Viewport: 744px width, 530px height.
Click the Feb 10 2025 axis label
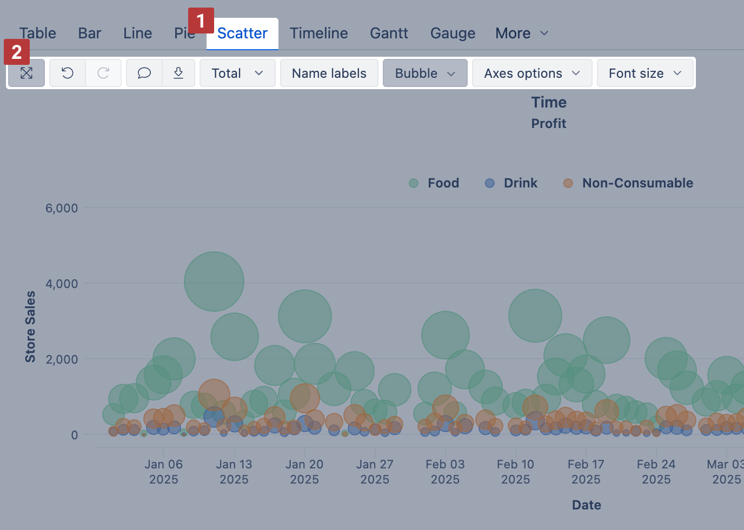click(x=515, y=472)
